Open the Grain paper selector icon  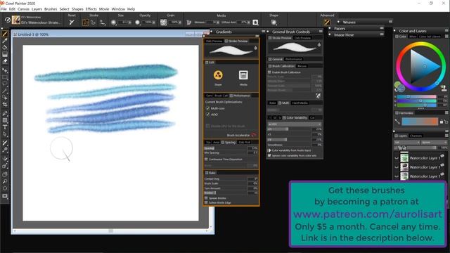pyautogui.click(x=163, y=22)
